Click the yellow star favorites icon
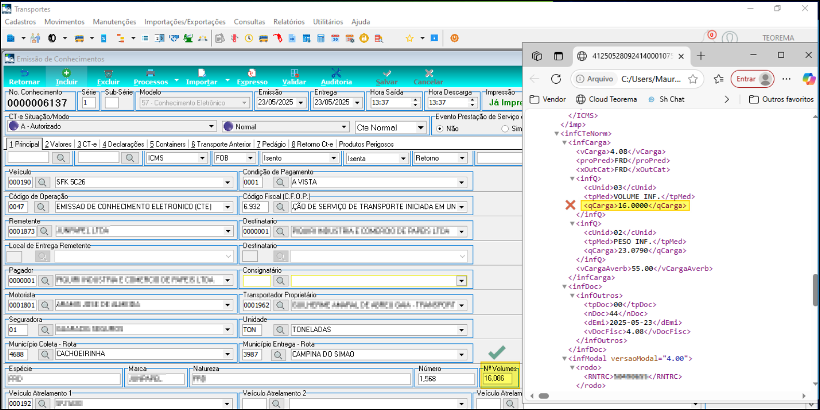The width and height of the screenshot is (820, 410). click(409, 38)
